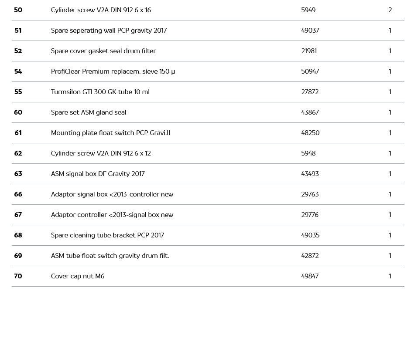The width and height of the screenshot is (418, 342).
Task: Click ASM signal box DF Gravity 2017
Action: tap(98, 174)
